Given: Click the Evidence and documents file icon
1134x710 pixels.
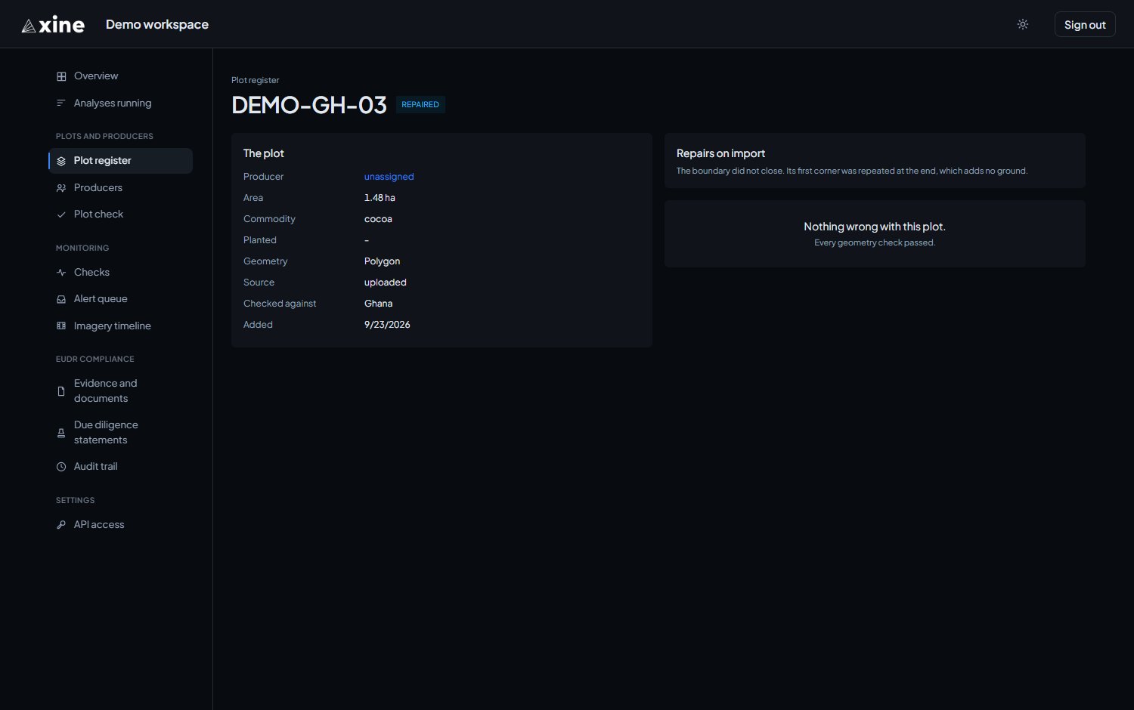Looking at the screenshot, I should [x=61, y=391].
